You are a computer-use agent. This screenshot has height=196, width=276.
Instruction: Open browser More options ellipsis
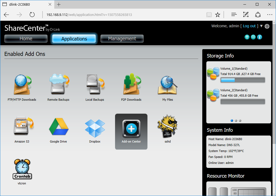pyautogui.click(x=270, y=15)
